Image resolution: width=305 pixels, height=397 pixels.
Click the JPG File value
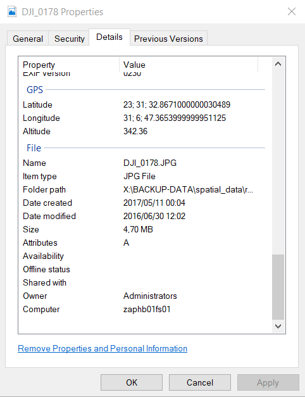point(139,176)
